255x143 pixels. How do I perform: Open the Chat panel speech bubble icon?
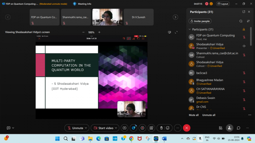pyautogui.click(x=238, y=128)
